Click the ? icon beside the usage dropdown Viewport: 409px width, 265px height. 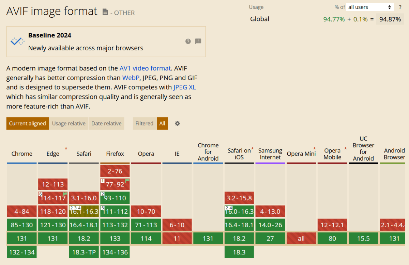pos(400,7)
